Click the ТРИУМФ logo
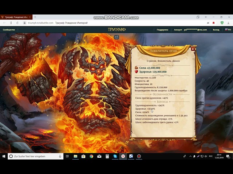Image resolution: width=233 pixels, height=174 pixels. click(x=116, y=30)
